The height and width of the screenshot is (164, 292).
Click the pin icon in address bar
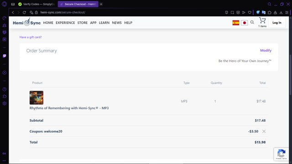[x=226, y=12]
